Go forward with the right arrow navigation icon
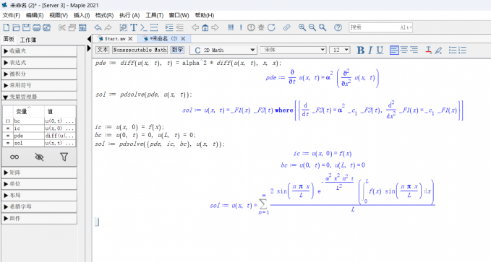This screenshot has width=491, height=262. [x=215, y=27]
